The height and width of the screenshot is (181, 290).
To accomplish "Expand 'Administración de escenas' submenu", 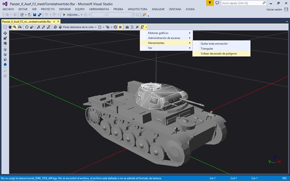I will (166, 38).
